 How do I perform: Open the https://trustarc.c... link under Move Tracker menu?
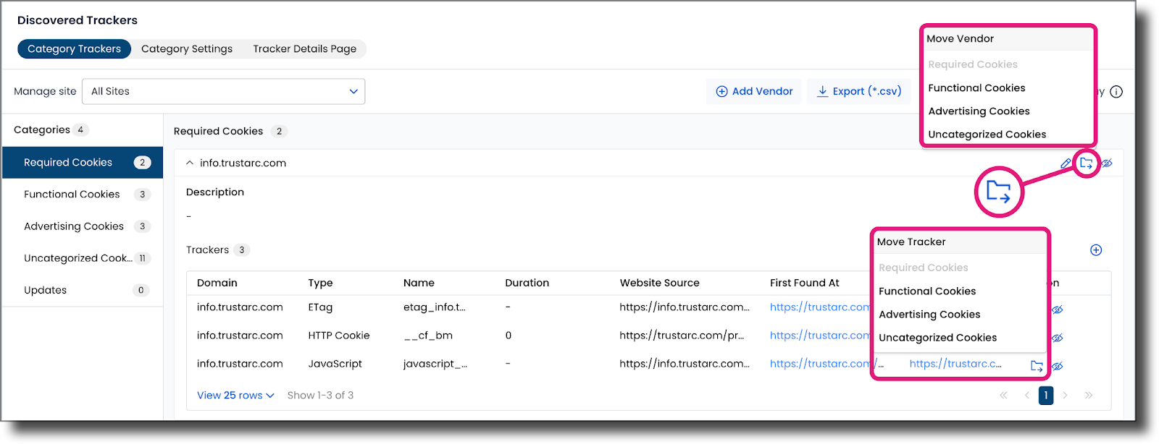(x=955, y=363)
